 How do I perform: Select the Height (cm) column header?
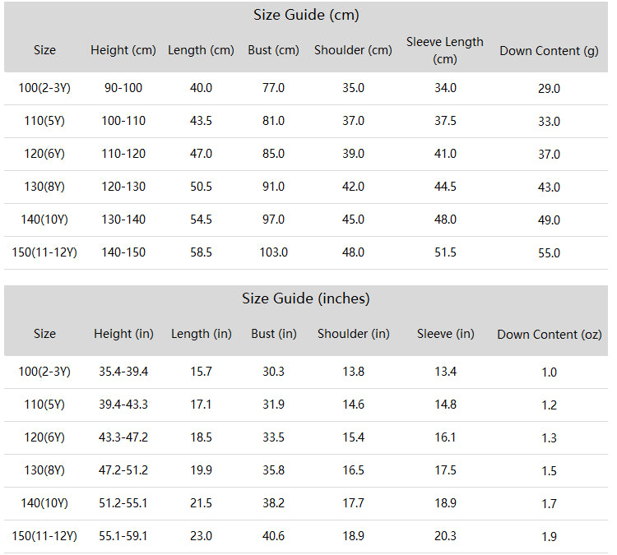123,50
